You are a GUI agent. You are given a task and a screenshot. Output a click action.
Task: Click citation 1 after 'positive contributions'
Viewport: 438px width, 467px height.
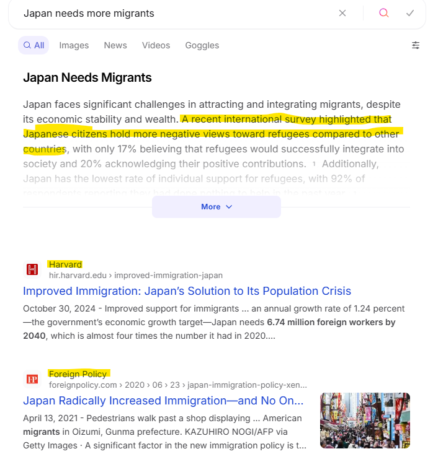click(314, 164)
